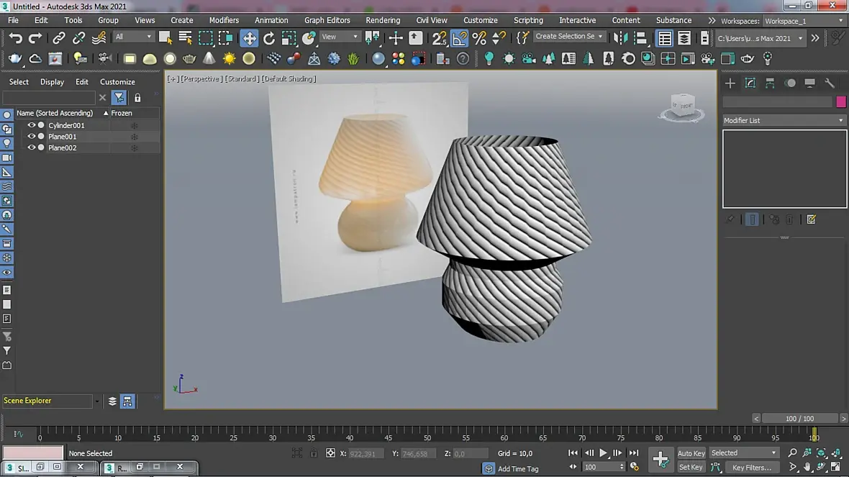Image resolution: width=849 pixels, height=477 pixels.
Task: Click the pink object color swatch
Action: click(x=841, y=101)
